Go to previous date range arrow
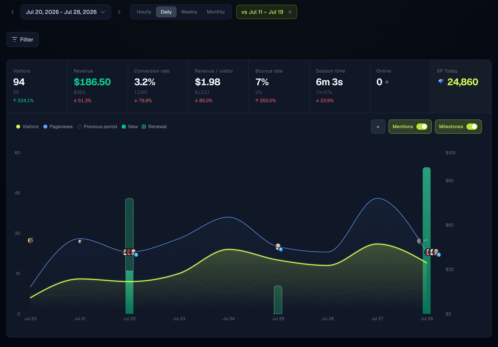Viewport: 498px width, 347px height. tap(12, 12)
